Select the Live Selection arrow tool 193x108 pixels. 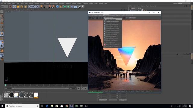pyautogui.click(x=11, y=7)
